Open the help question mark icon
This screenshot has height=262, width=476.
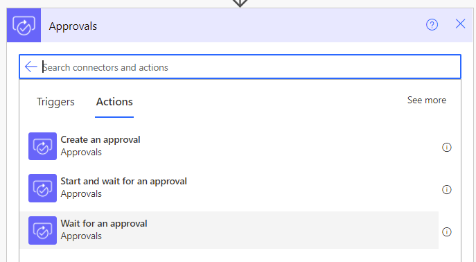(x=432, y=24)
